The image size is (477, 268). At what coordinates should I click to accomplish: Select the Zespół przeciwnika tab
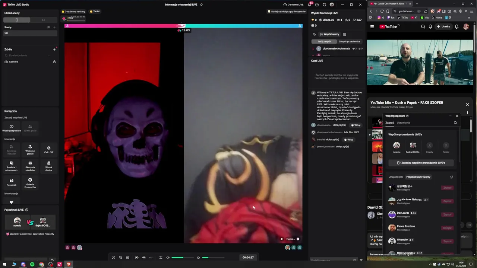point(349,41)
